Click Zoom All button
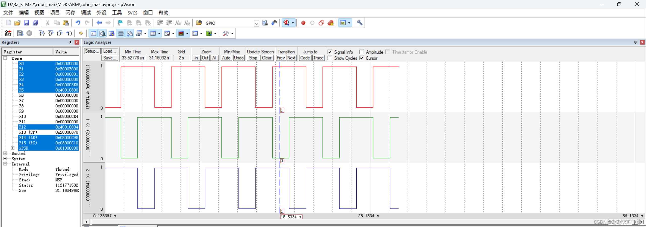 [x=214, y=58]
